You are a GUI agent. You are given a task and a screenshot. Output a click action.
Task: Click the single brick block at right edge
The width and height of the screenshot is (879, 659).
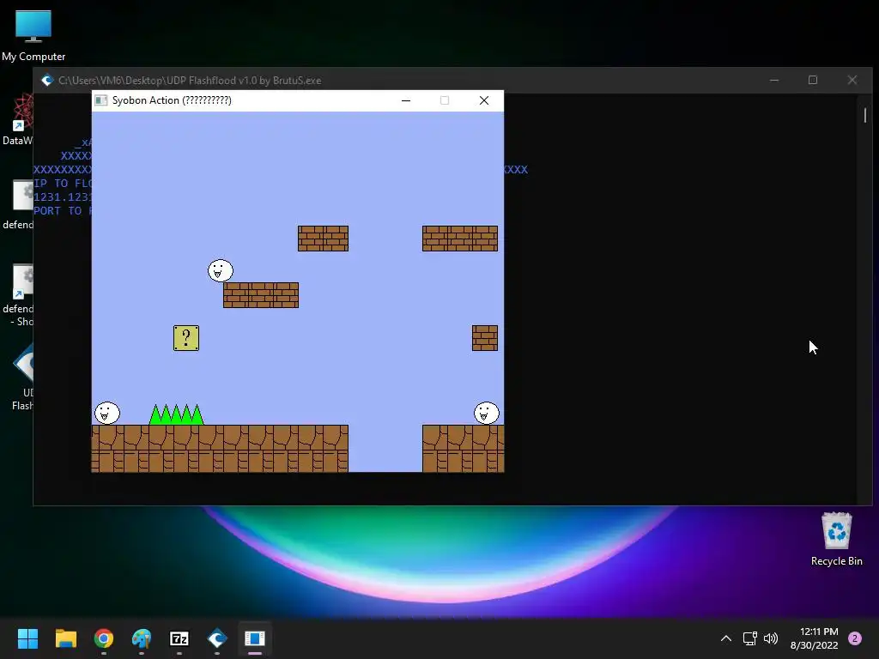click(485, 338)
